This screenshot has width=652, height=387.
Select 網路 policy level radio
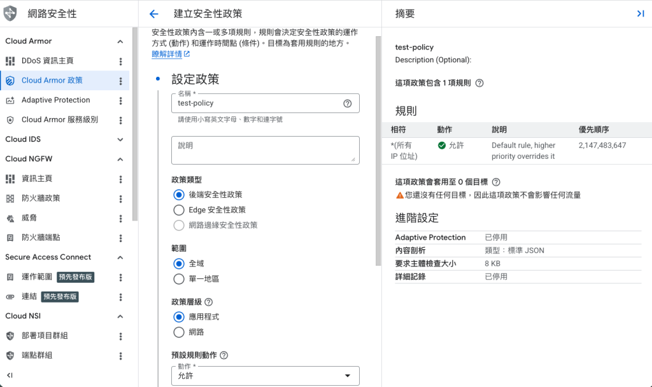coord(179,332)
